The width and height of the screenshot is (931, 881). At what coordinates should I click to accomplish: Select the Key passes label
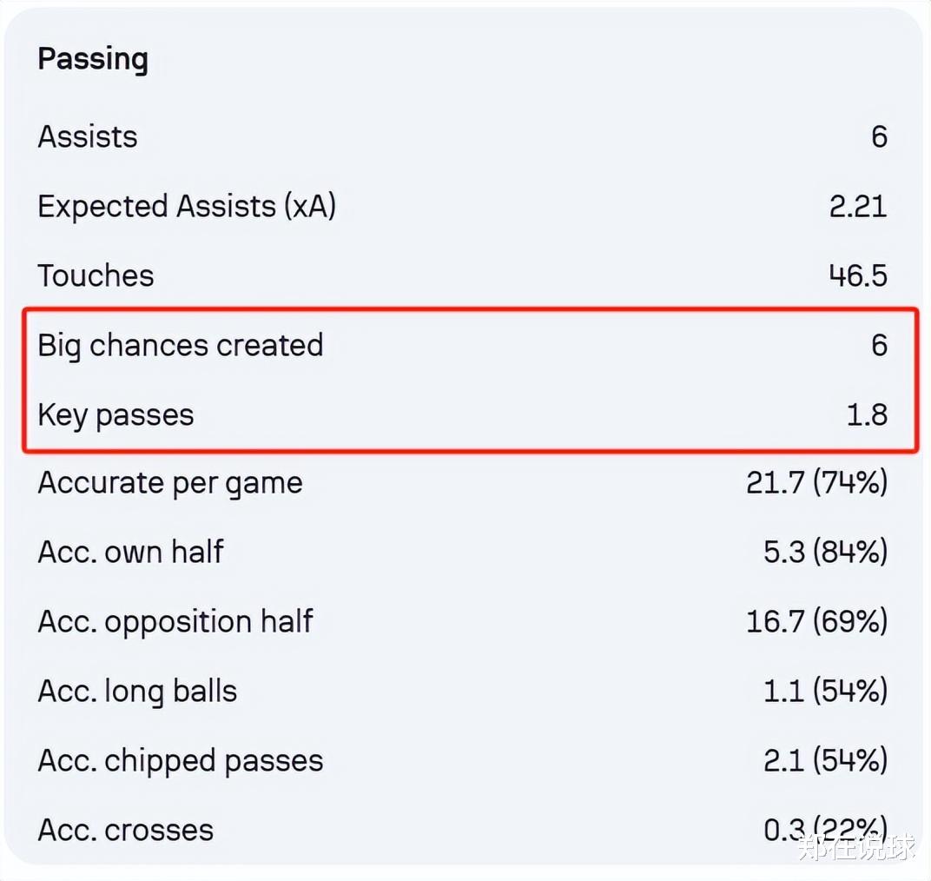click(116, 415)
